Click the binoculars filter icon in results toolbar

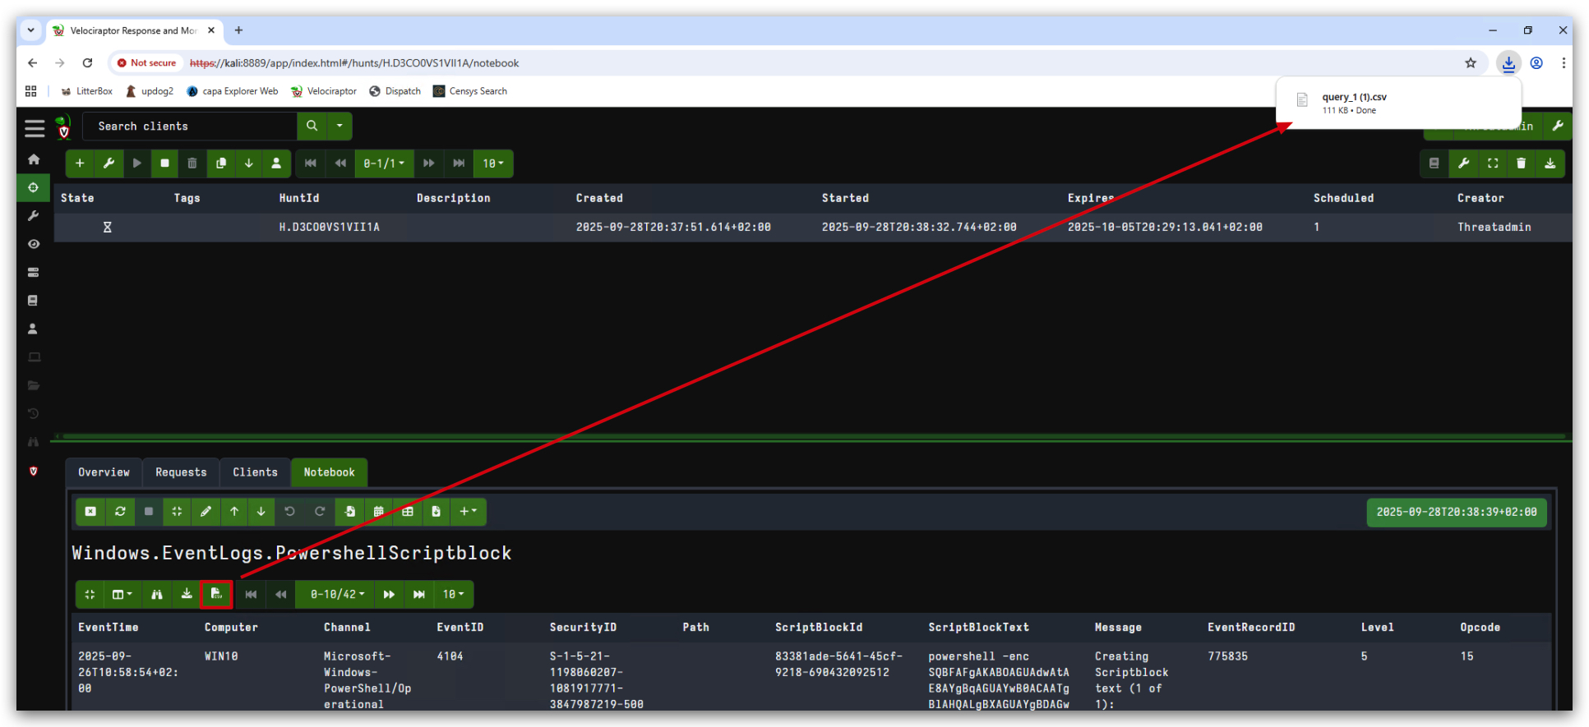[157, 594]
